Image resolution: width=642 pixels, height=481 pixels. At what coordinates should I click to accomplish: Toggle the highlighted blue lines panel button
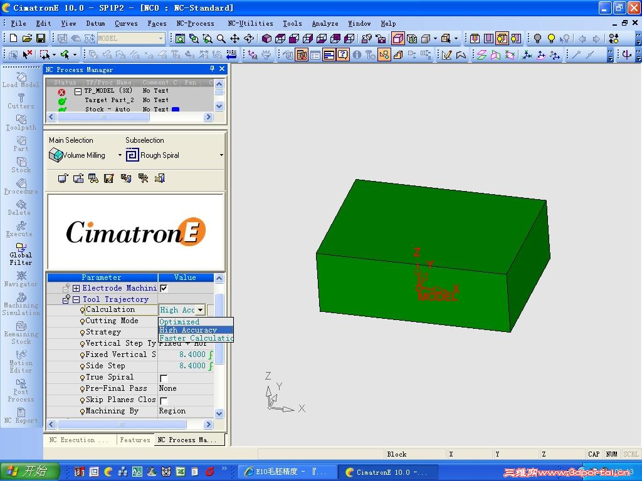click(x=329, y=54)
